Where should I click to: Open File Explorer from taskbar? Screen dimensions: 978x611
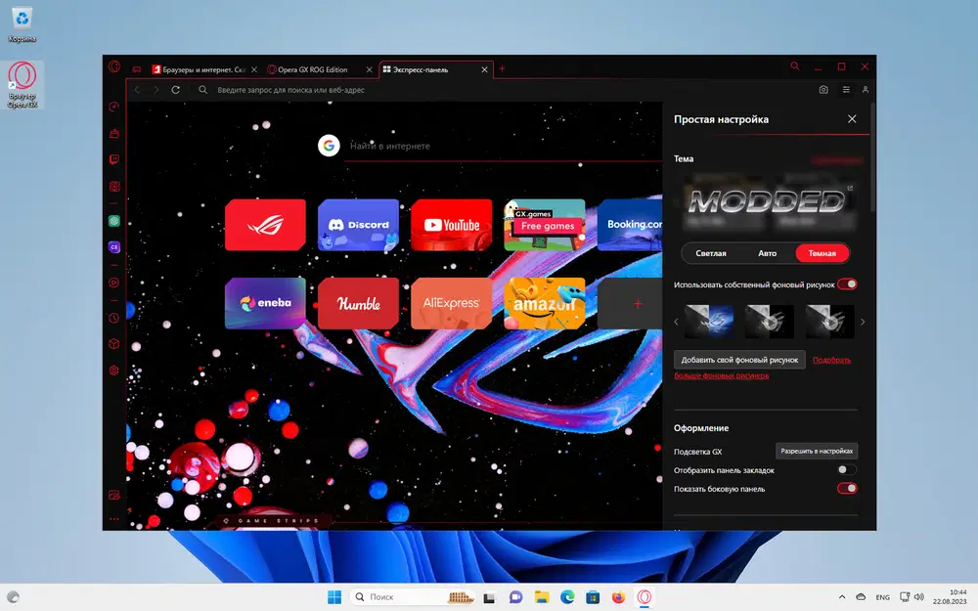tap(542, 597)
